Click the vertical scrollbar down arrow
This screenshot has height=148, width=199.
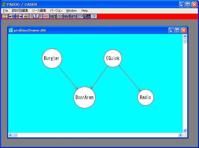click(x=185, y=130)
